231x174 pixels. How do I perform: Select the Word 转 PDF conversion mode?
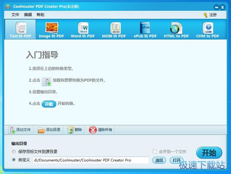pos(82,30)
